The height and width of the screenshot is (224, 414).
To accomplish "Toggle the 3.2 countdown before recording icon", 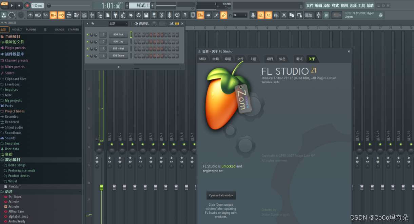I will [x=46, y=15].
